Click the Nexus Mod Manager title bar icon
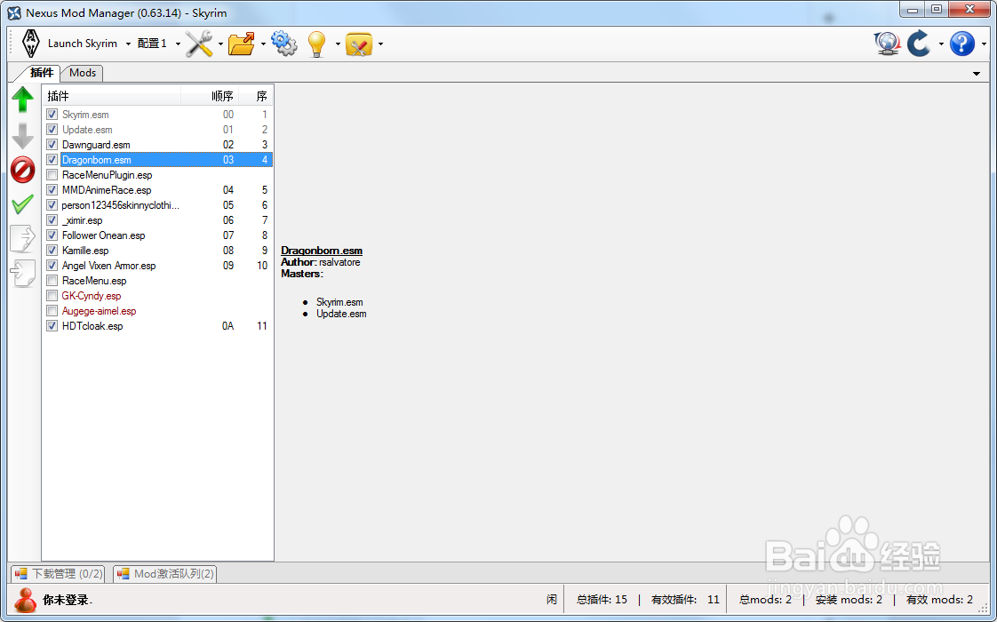Image resolution: width=997 pixels, height=622 pixels. (x=14, y=12)
